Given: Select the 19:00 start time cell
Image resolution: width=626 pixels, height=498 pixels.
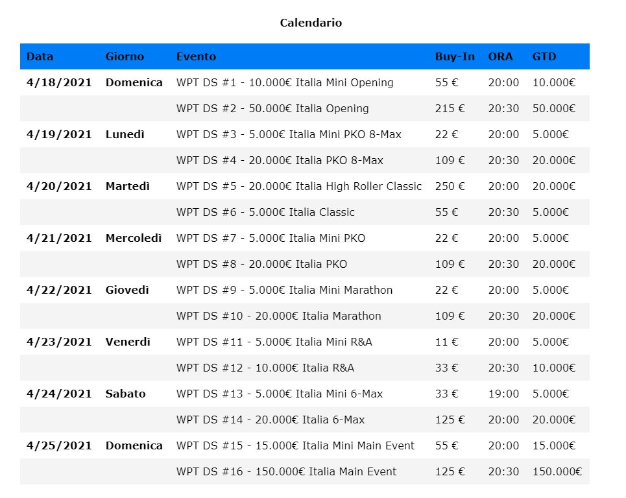Looking at the screenshot, I should 503,394.
